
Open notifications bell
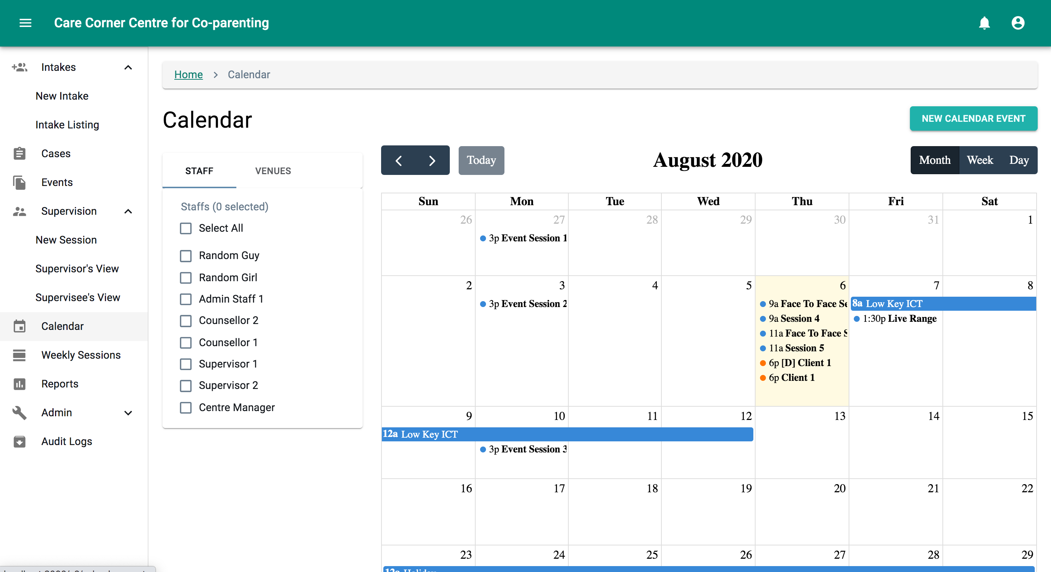pyautogui.click(x=984, y=23)
